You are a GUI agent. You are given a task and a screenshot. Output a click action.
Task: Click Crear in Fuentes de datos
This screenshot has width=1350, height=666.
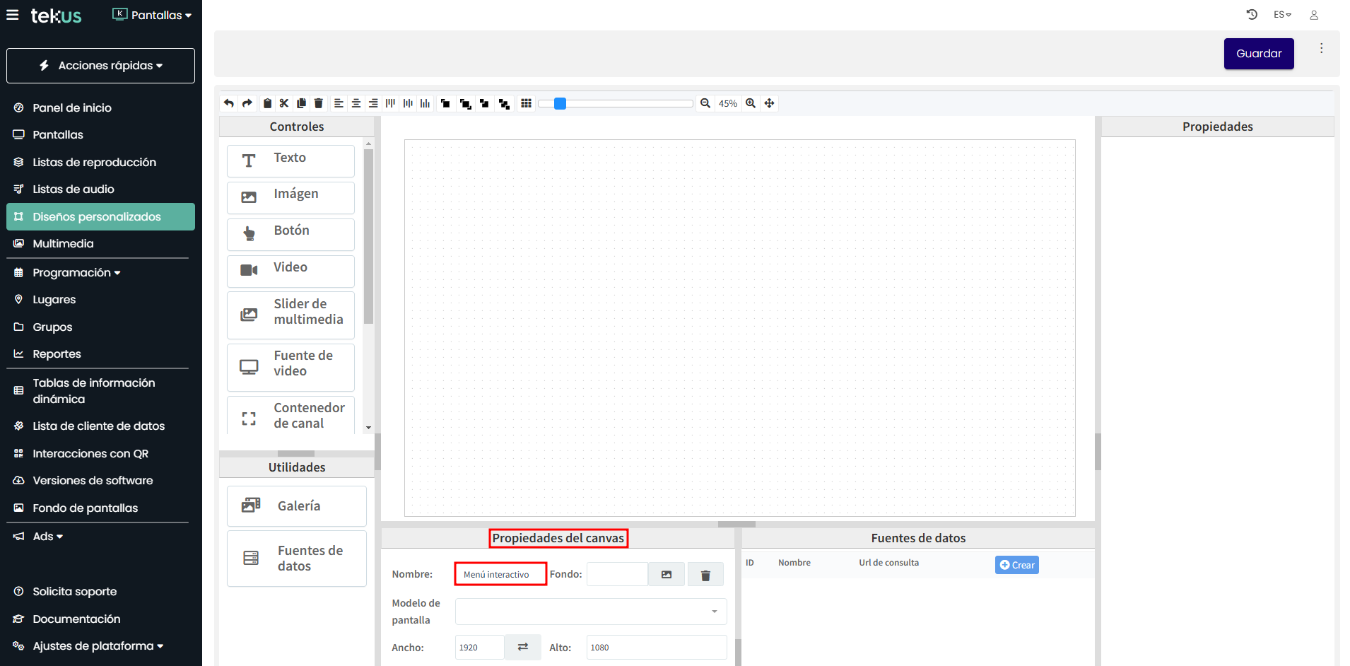(x=1016, y=565)
